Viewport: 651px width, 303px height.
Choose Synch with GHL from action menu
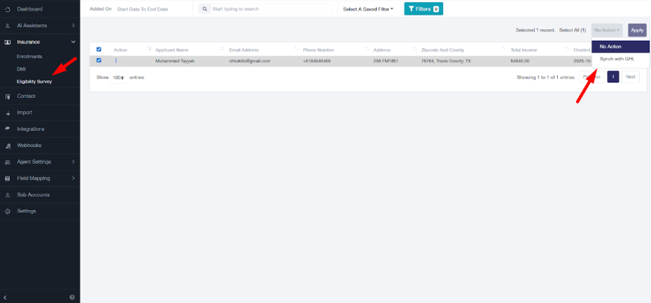(x=616, y=59)
